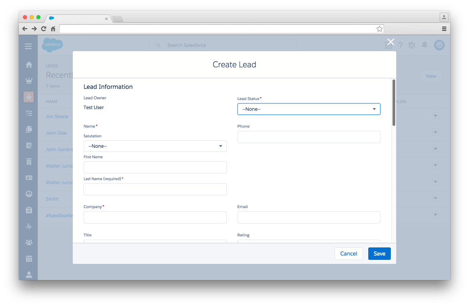This screenshot has width=469, height=307.
Task: Open the navigation hamburger menu in Salesforce sidebar
Action: coord(28,46)
